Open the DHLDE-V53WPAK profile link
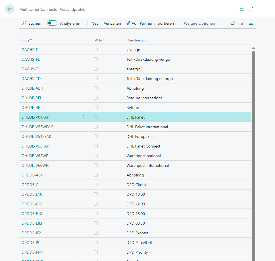 click(37, 127)
